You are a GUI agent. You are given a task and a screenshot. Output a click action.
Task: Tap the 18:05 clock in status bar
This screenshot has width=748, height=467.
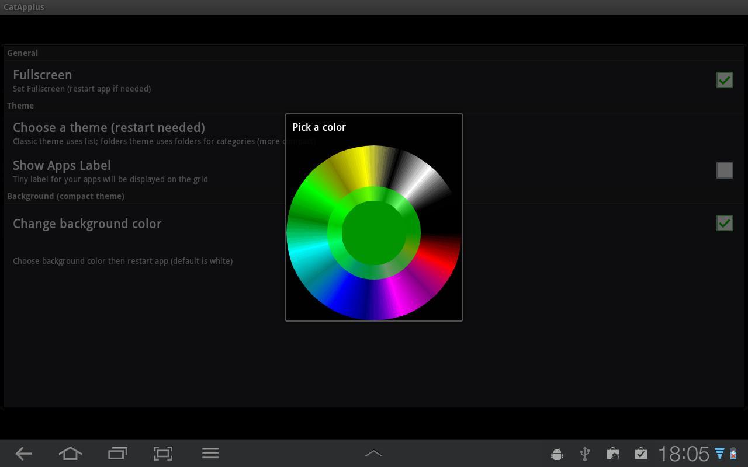tap(684, 454)
